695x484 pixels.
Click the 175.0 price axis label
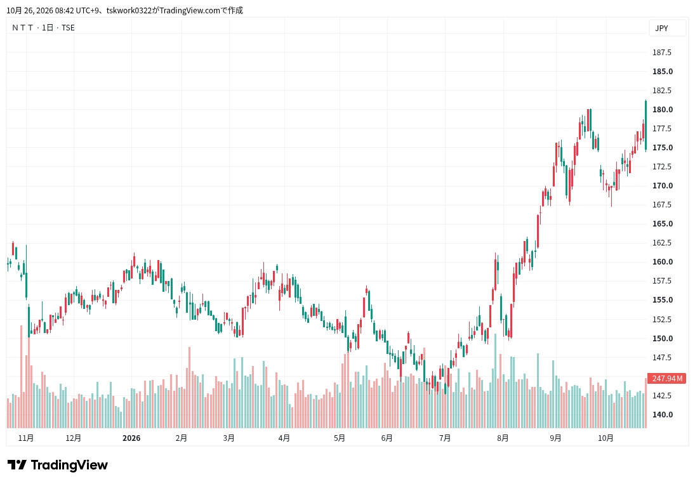pos(662,147)
